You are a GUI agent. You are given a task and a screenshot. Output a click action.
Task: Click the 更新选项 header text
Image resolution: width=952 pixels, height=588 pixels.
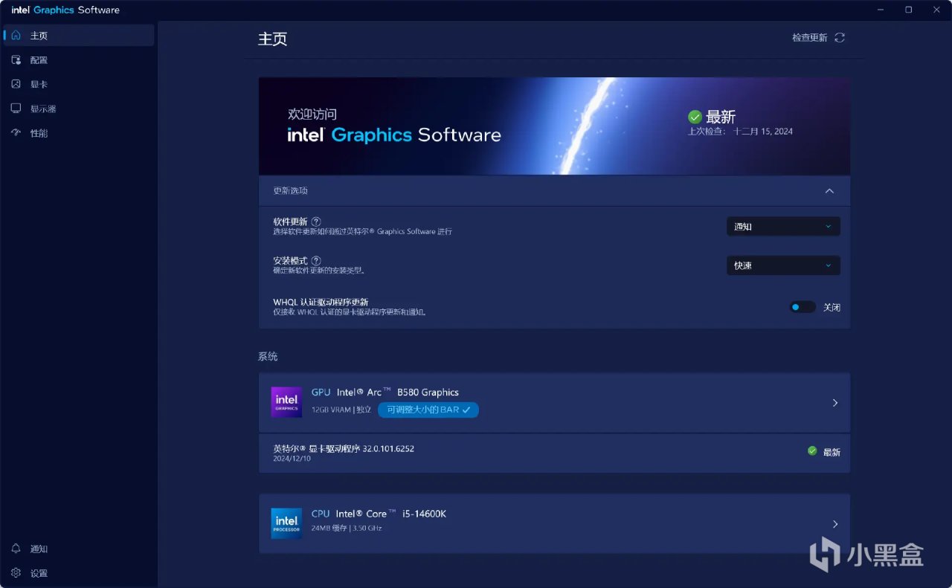tap(290, 191)
